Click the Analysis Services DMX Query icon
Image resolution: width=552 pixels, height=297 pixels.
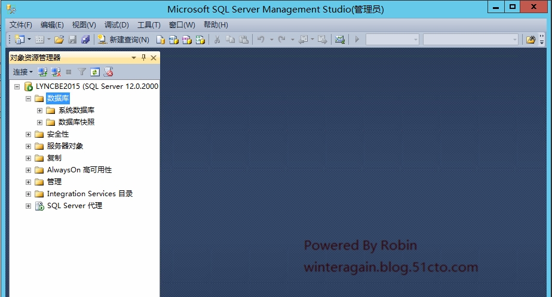(187, 39)
